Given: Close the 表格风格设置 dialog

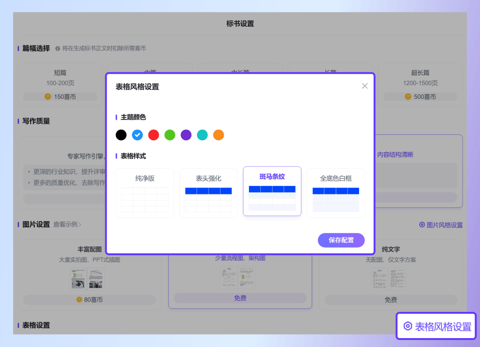Looking at the screenshot, I should point(364,86).
